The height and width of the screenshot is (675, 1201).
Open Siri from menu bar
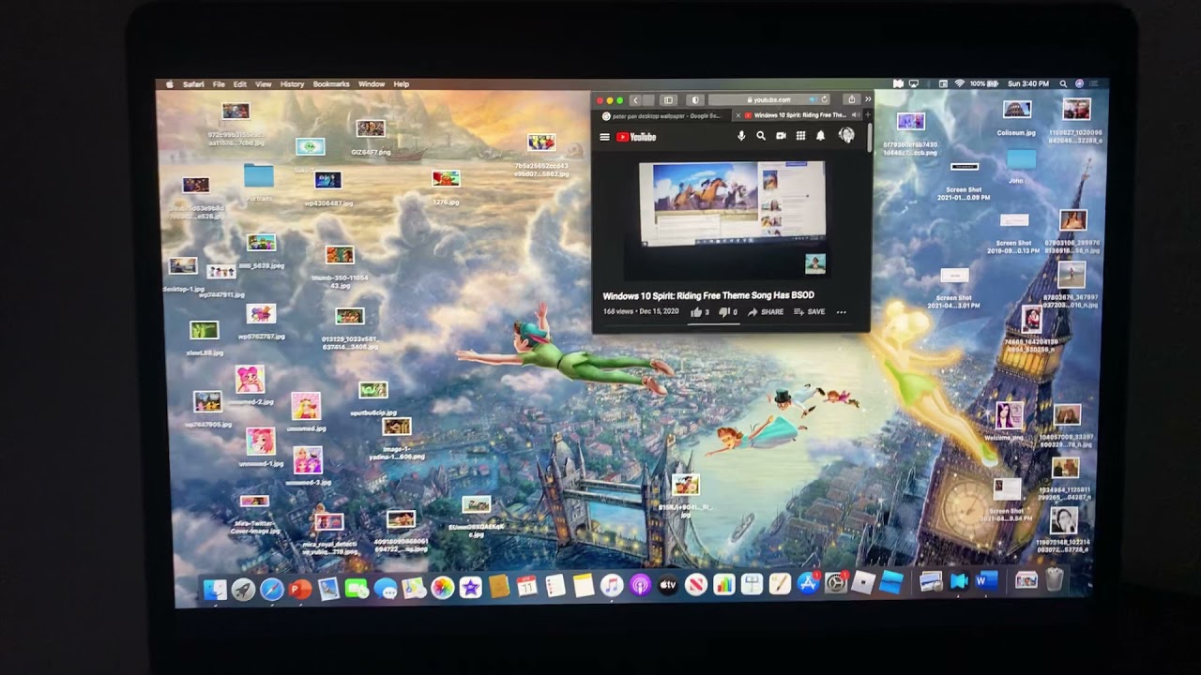(1079, 83)
